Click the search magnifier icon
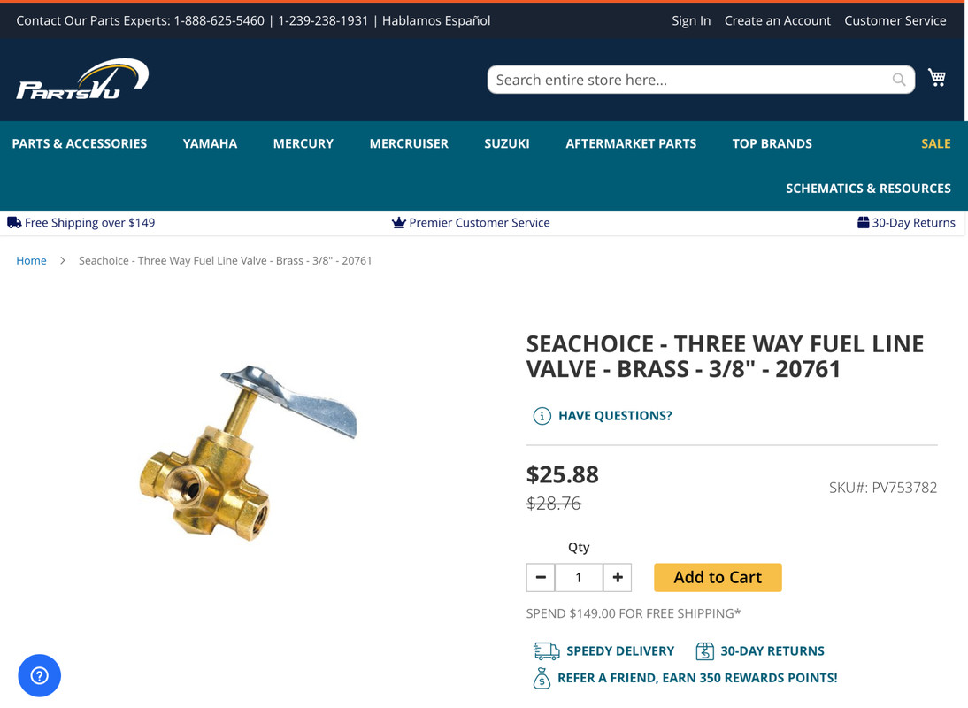The image size is (968, 708). point(899,80)
